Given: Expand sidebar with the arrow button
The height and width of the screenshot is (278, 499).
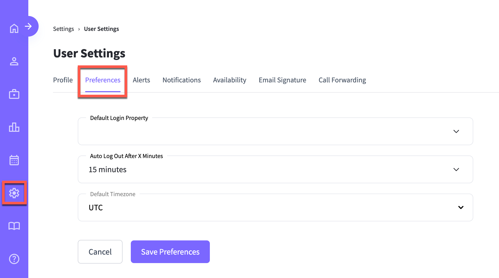Looking at the screenshot, I should pyautogui.click(x=29, y=26).
